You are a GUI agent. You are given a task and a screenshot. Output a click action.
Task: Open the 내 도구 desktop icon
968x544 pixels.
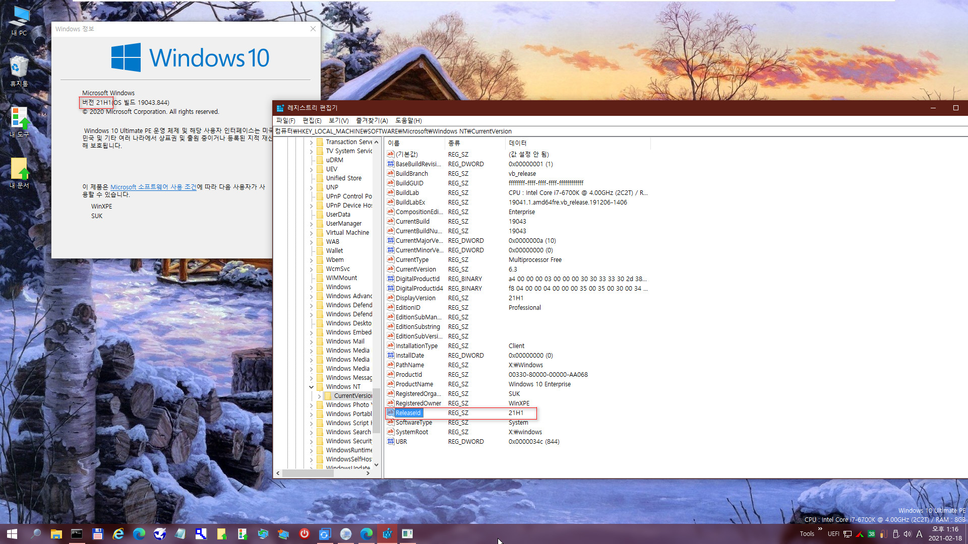pyautogui.click(x=19, y=122)
